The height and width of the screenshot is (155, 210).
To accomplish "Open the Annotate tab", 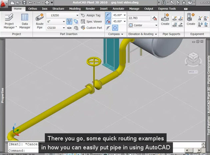I will pos(118,9).
